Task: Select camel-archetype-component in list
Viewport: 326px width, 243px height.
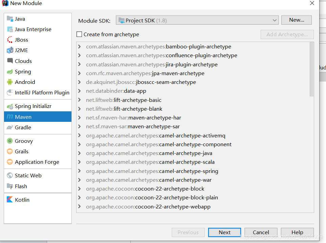Action: coord(158,144)
